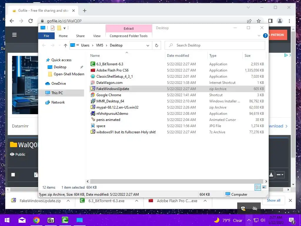Tick the Gofile file selection checkbox
This screenshot has height=226, width=301.
point(13,175)
